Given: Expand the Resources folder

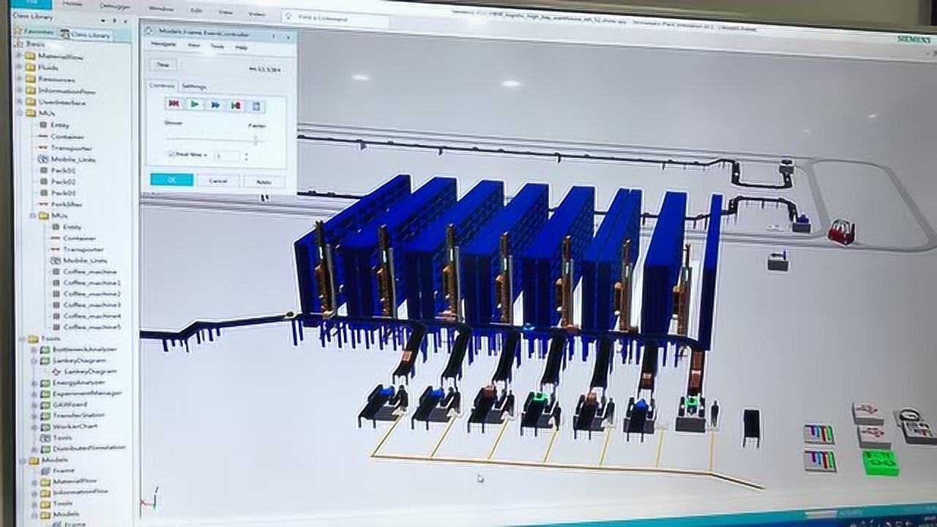Looking at the screenshot, I should pos(20,78).
